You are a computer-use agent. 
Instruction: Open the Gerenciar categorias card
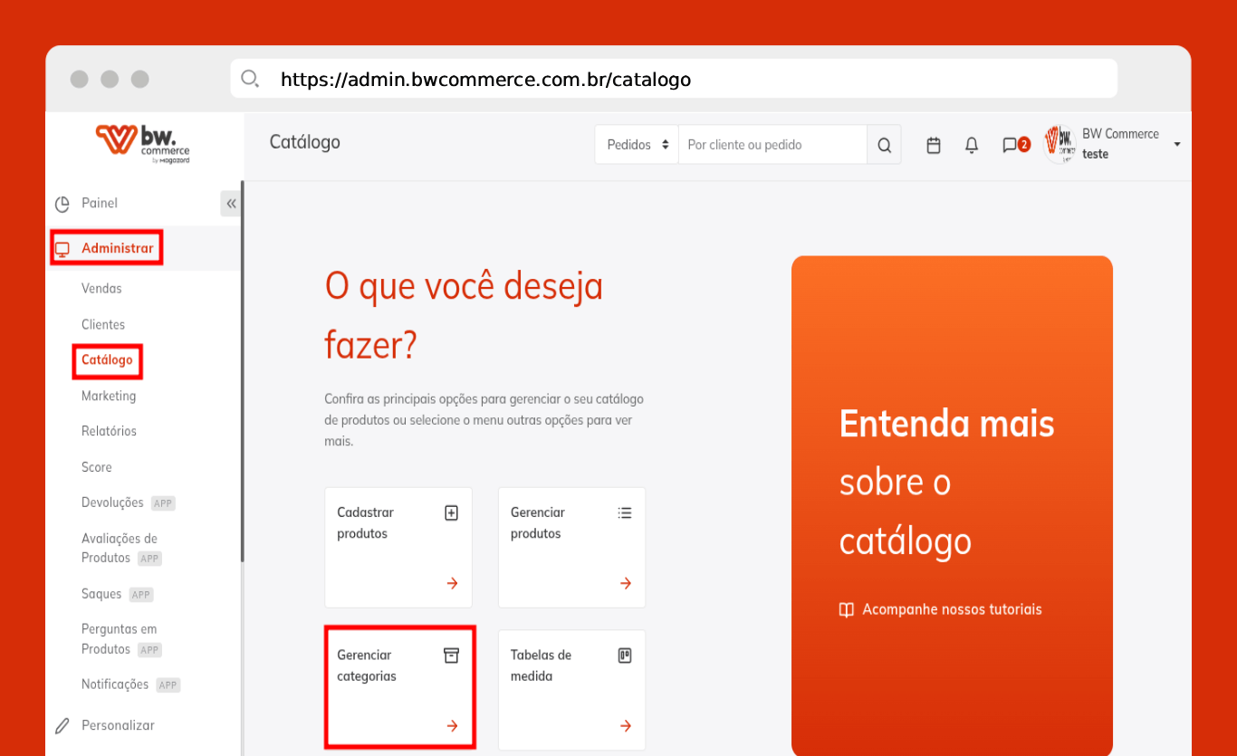tap(399, 686)
